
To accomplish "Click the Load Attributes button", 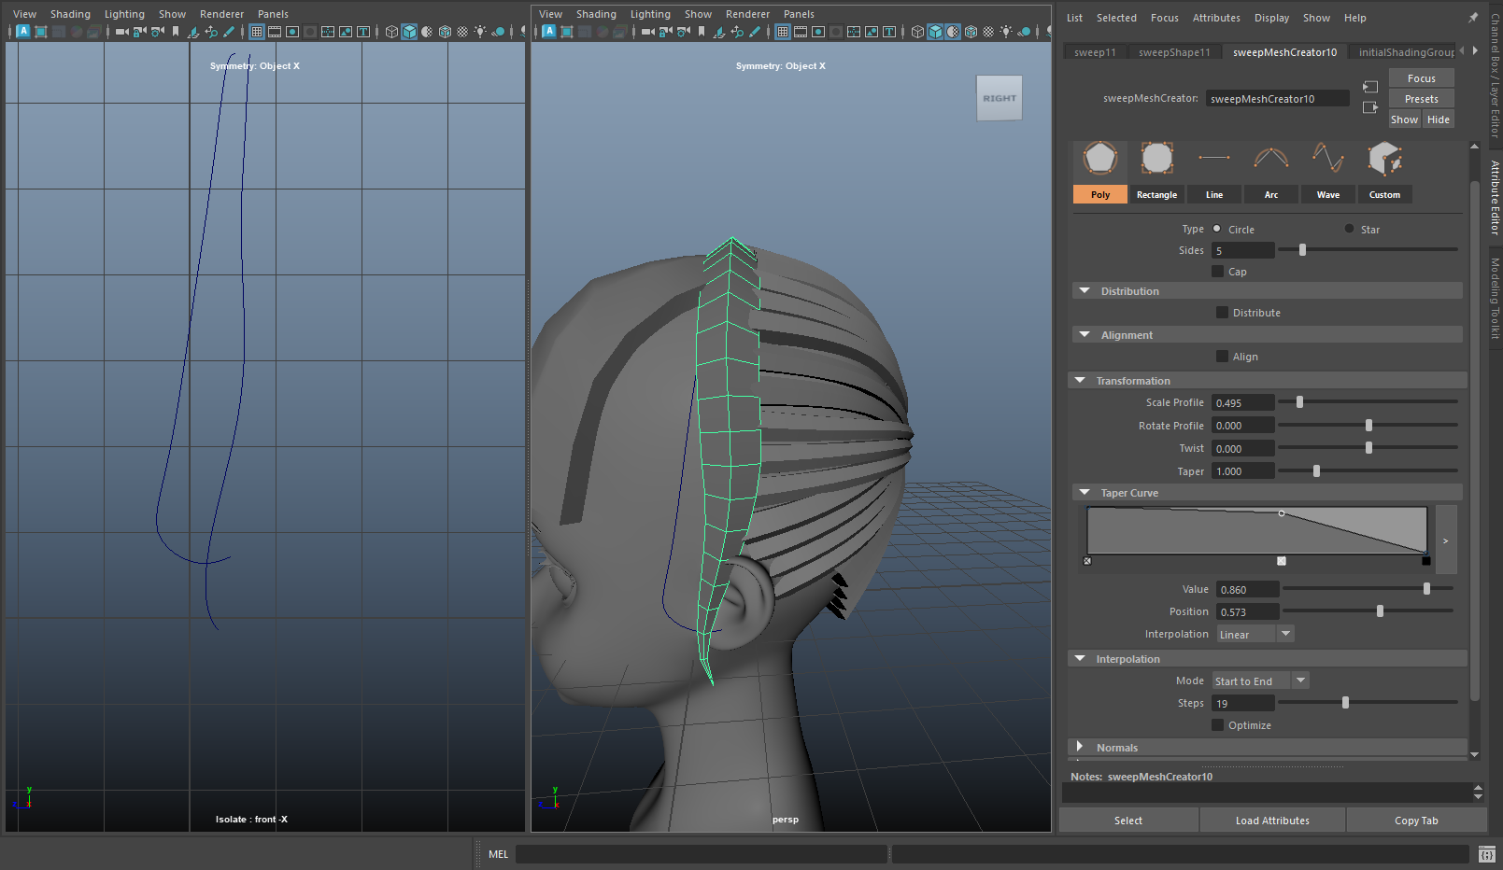I will tap(1272, 821).
